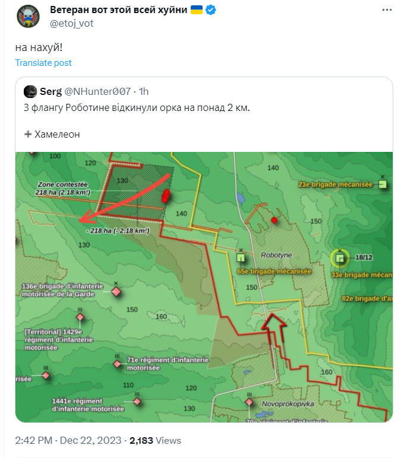Click the 2,183 Views count
The image size is (404, 458).
(x=155, y=441)
